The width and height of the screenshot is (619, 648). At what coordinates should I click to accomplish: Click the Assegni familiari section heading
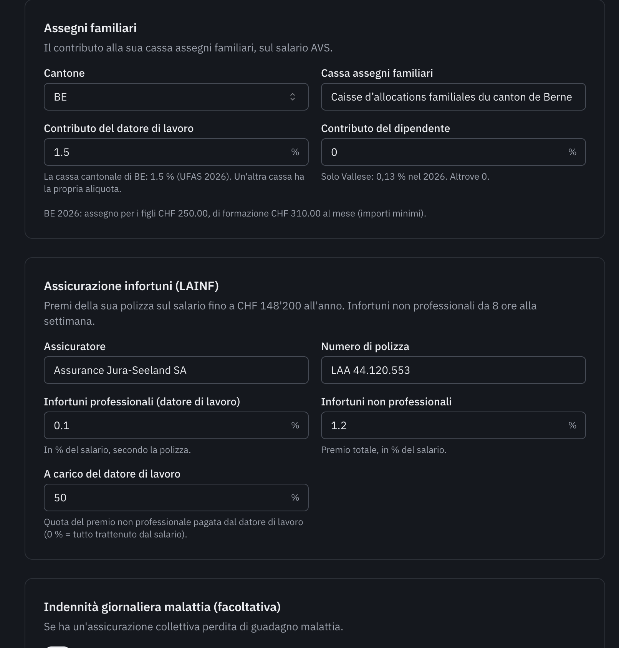[90, 28]
